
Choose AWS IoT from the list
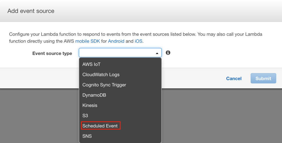click(x=120, y=64)
